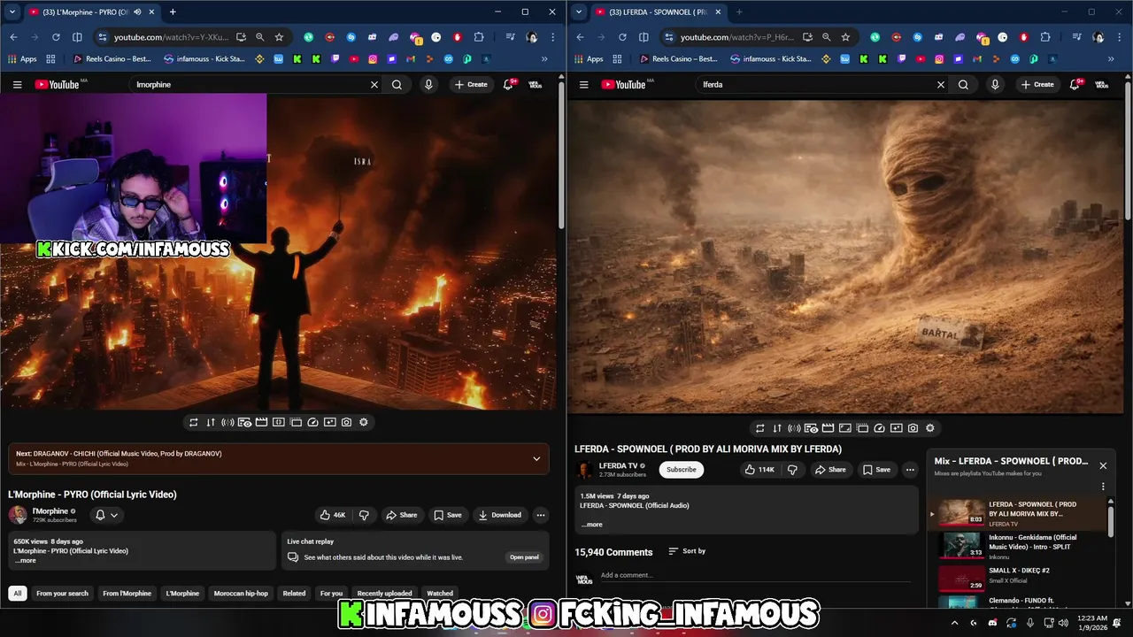Viewport: 1133px width, 637px height.
Task: Click loop icon under SPOWNOEL video
Action: [x=759, y=428]
